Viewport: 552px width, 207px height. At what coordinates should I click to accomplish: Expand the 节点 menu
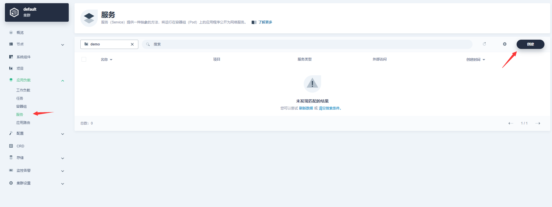coord(63,45)
